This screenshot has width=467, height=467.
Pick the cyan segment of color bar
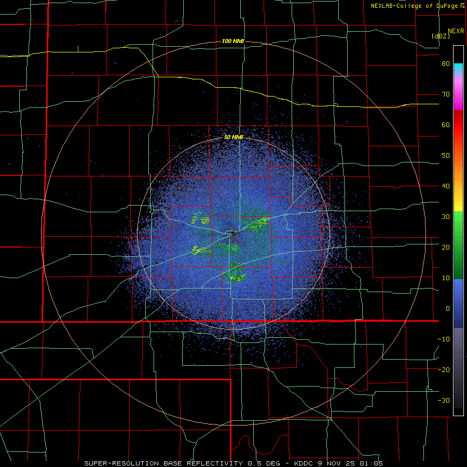[x=458, y=68]
